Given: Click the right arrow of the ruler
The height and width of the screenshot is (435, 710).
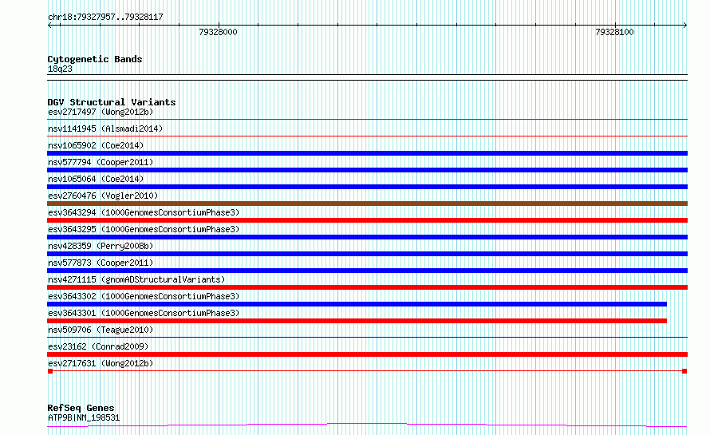Looking at the screenshot, I should pyautogui.click(x=684, y=25).
